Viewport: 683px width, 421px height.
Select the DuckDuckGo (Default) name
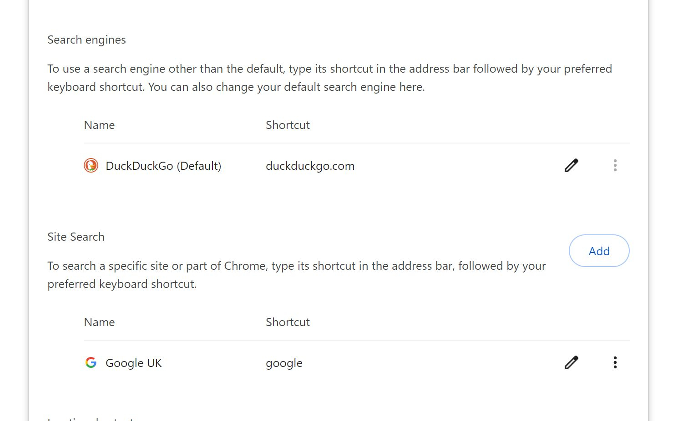click(163, 166)
